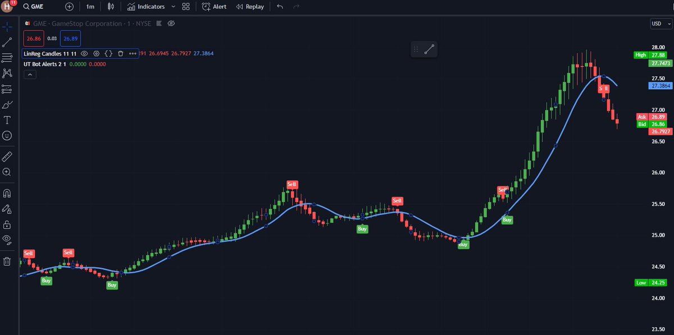Image resolution: width=674 pixels, height=335 pixels.
Task: Open the candle chart style menu
Action: tap(111, 7)
